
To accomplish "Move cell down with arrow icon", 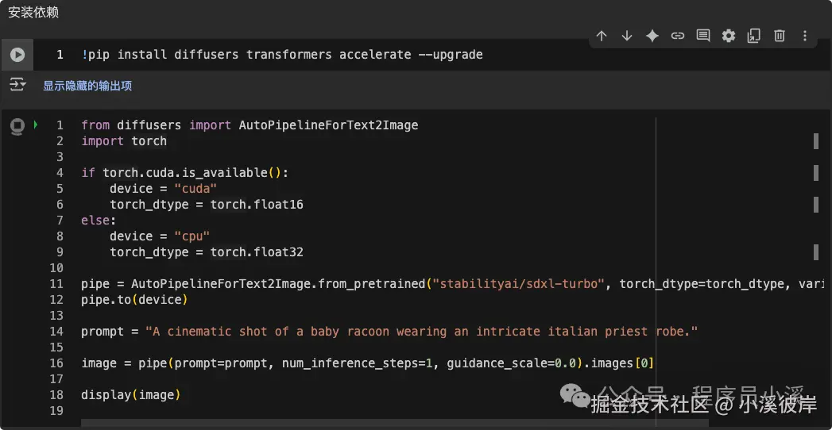I will [x=627, y=36].
